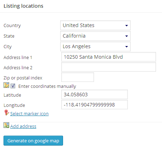
Task: Click the State label
Action: 9,36
